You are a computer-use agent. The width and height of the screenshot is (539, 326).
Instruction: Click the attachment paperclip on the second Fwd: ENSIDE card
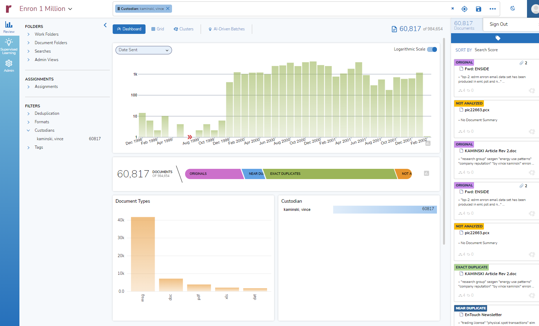pos(521,186)
